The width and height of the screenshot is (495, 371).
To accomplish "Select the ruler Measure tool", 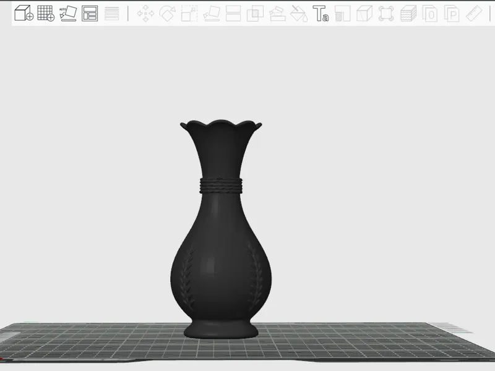I will coord(474,13).
